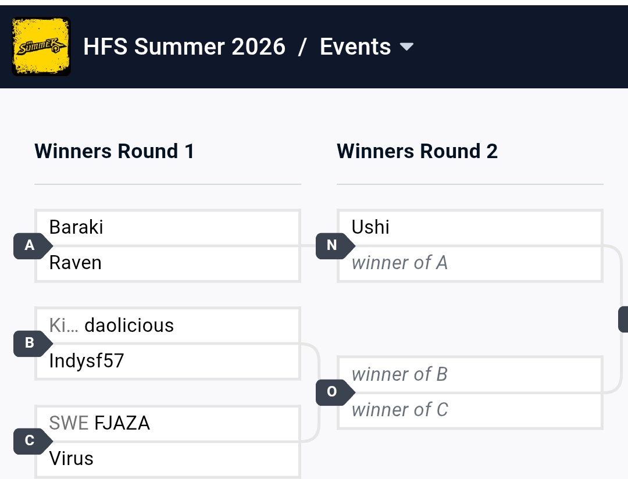Screen dimensions: 628x479
Task: Open the HFS Summer tournament logo
Action: [x=41, y=47]
